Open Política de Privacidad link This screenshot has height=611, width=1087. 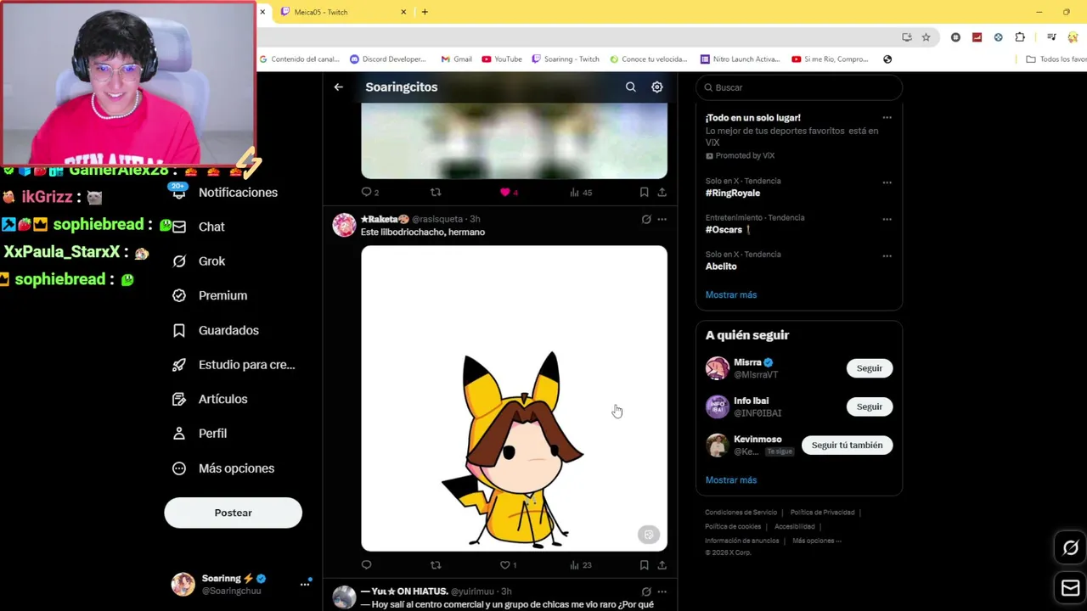click(822, 513)
